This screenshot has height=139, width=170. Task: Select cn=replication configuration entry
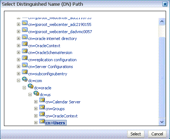click(53, 60)
